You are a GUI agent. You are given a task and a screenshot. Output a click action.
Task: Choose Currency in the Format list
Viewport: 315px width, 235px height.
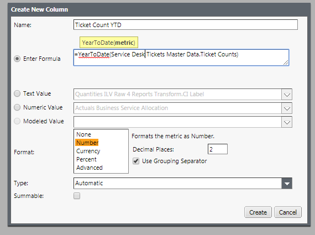tap(88, 151)
